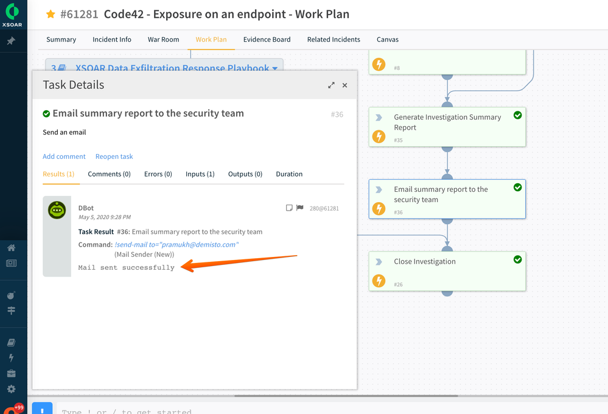Pin the sidebar using the pushpin icon
This screenshot has width=608, height=414.
(x=11, y=41)
